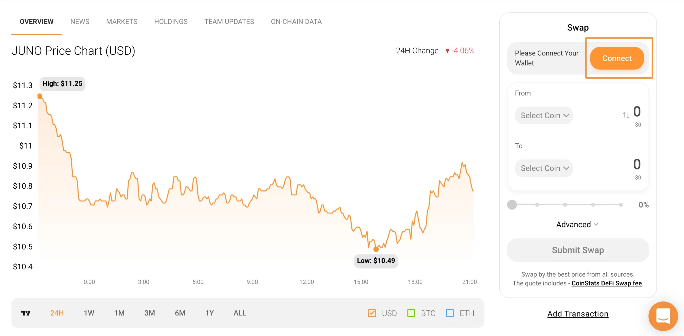684x336 pixels.
Task: Open TradingView chart icon
Action: point(26,313)
